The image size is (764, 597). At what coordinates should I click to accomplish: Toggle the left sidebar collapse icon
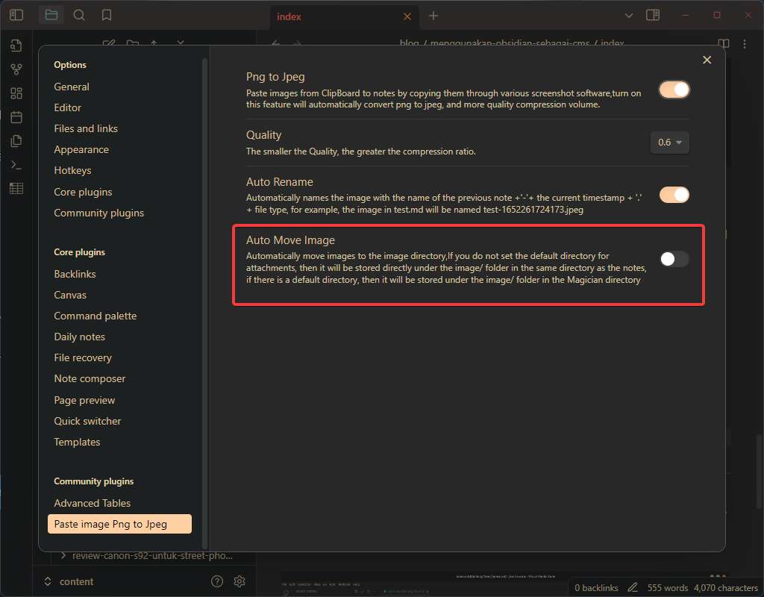pyautogui.click(x=16, y=15)
